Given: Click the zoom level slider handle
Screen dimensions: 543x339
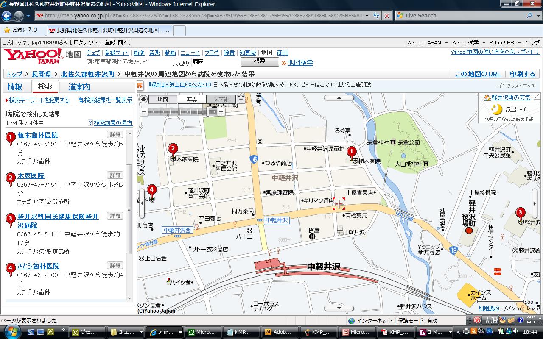Looking at the screenshot, I should (x=208, y=112).
